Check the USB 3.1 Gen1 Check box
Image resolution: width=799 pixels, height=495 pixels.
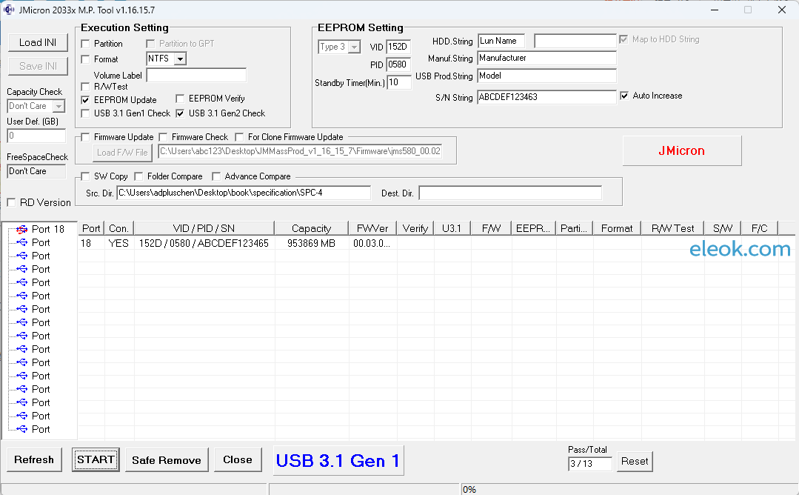[x=86, y=113]
